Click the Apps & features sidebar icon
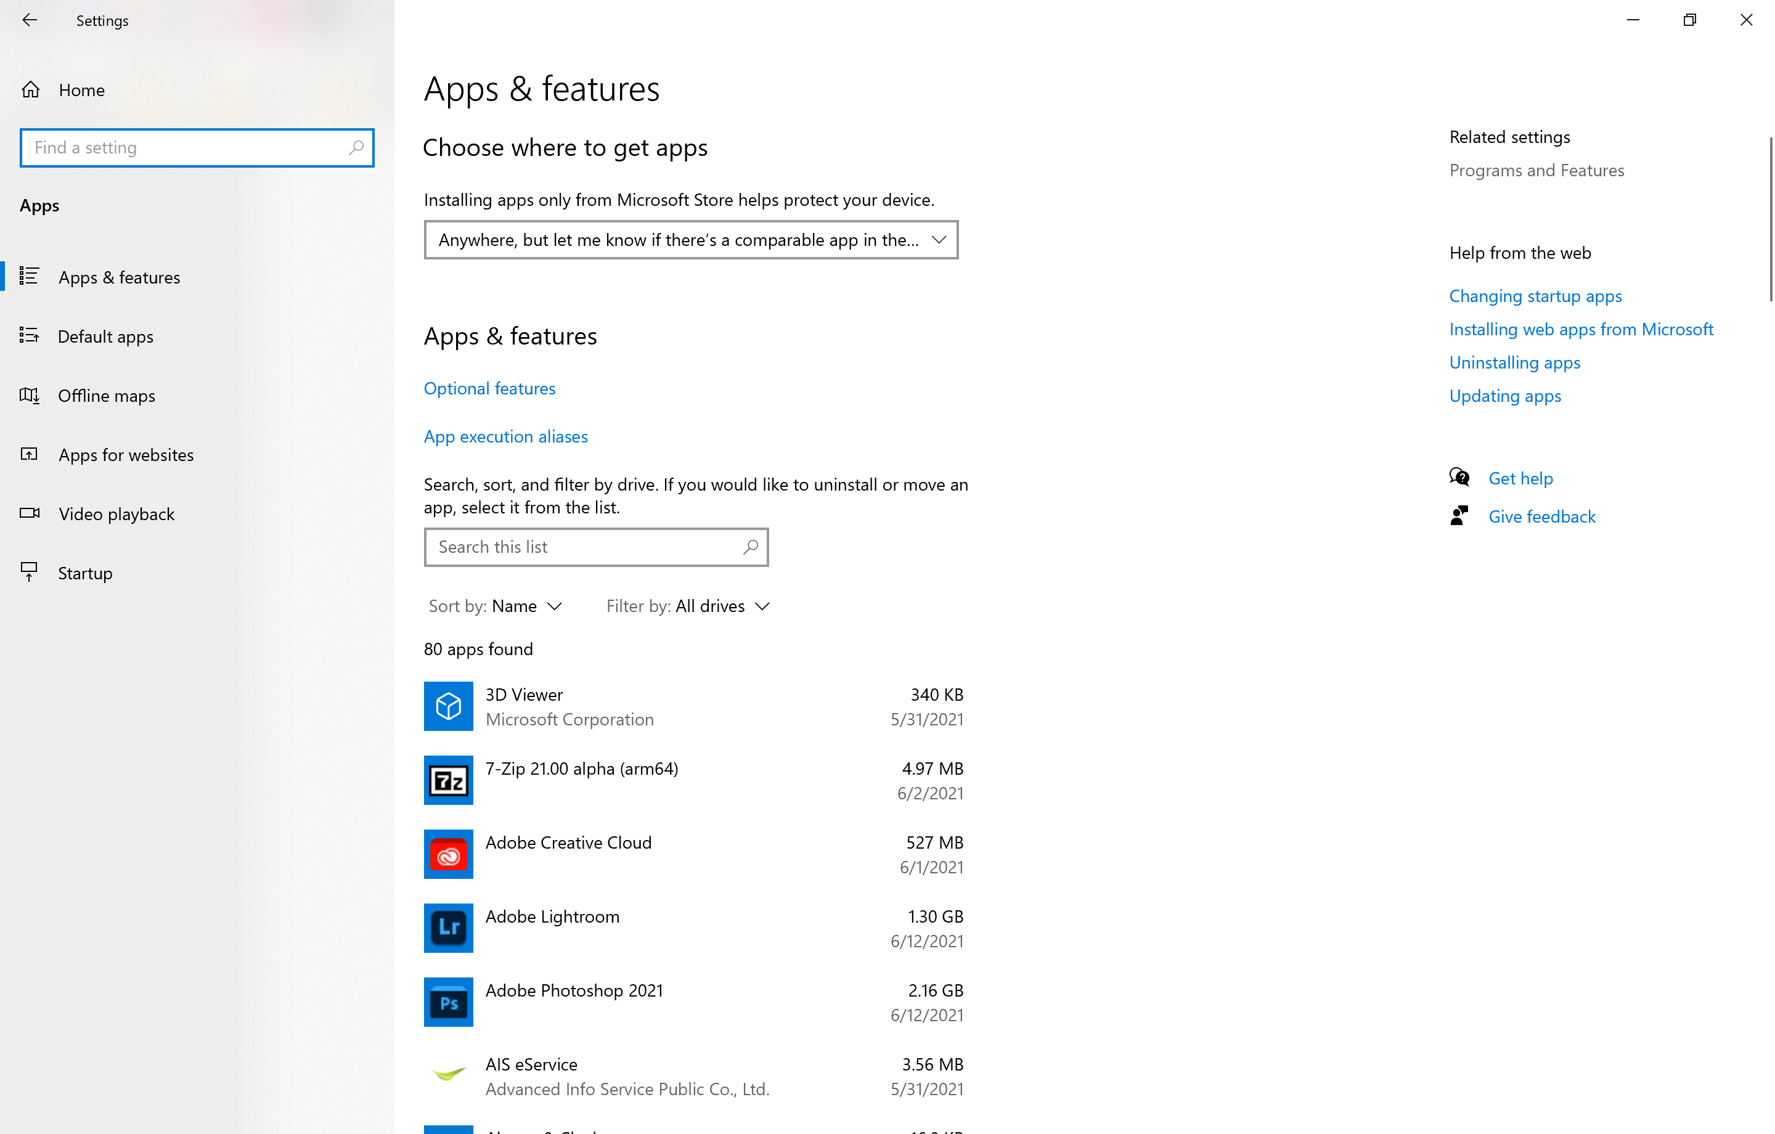Viewport: 1775px width, 1134px height. click(x=29, y=277)
